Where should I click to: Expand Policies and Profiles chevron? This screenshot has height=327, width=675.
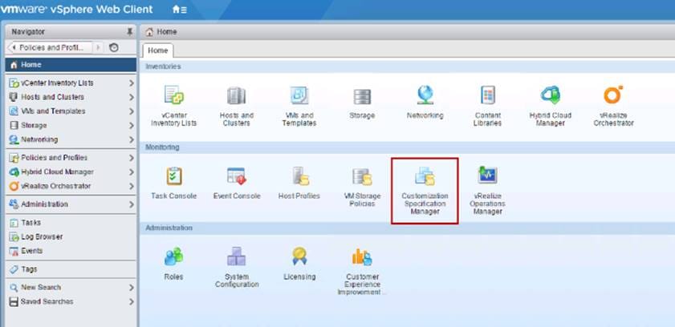tap(132, 158)
